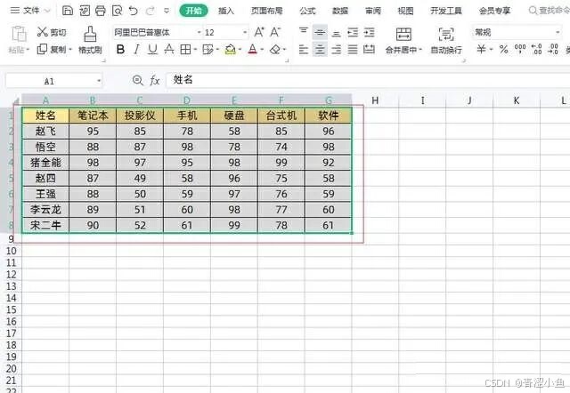The image size is (570, 393).
Task: Expand quick access toolbar customize arrow
Action: [x=167, y=11]
